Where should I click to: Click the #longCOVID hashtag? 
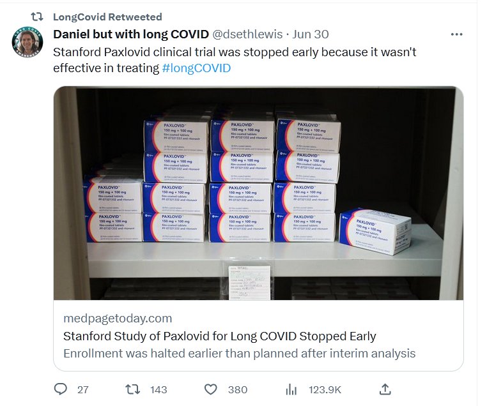[x=197, y=68]
